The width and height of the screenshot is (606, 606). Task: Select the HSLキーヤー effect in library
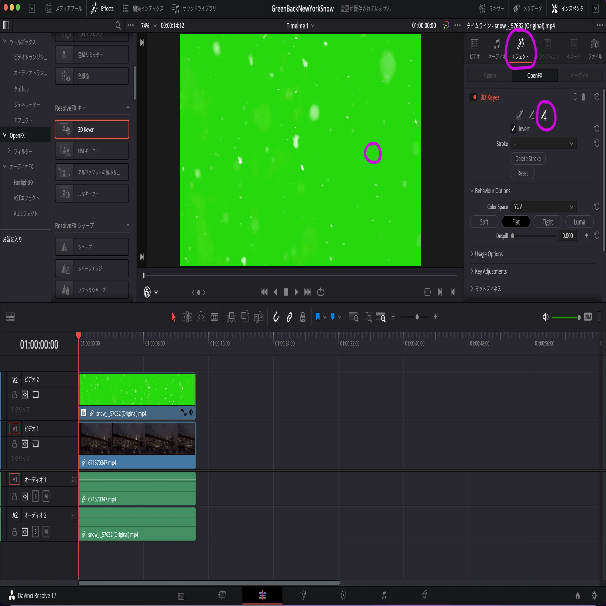click(x=92, y=151)
